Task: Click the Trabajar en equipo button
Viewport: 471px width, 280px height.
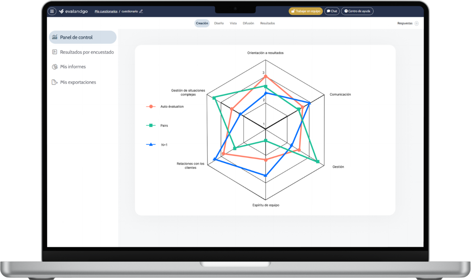Action: [x=306, y=11]
